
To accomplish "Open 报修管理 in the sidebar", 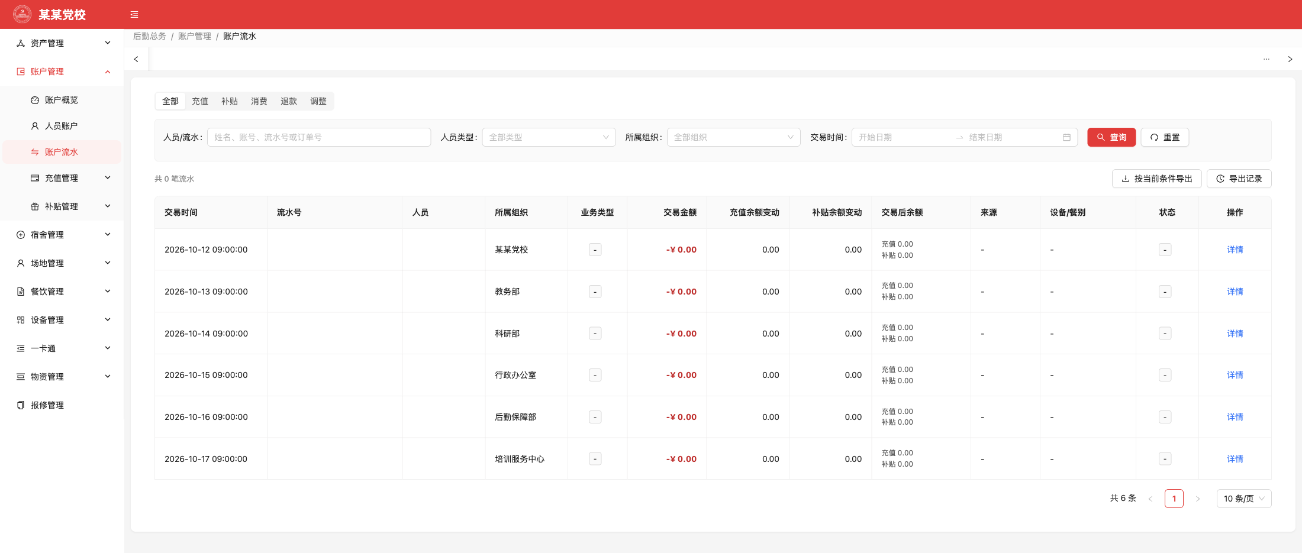I will click(62, 405).
